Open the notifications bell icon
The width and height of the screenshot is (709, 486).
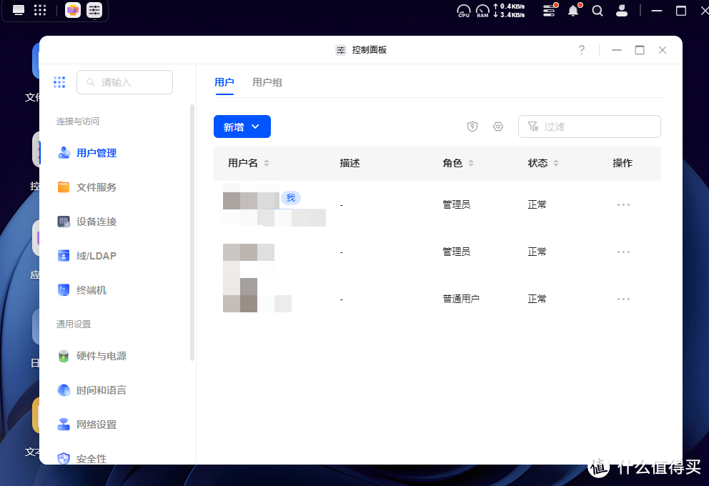pos(572,11)
